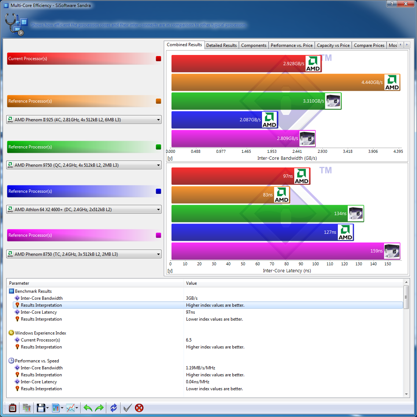Switch to the Combined Results tab

coord(184,45)
